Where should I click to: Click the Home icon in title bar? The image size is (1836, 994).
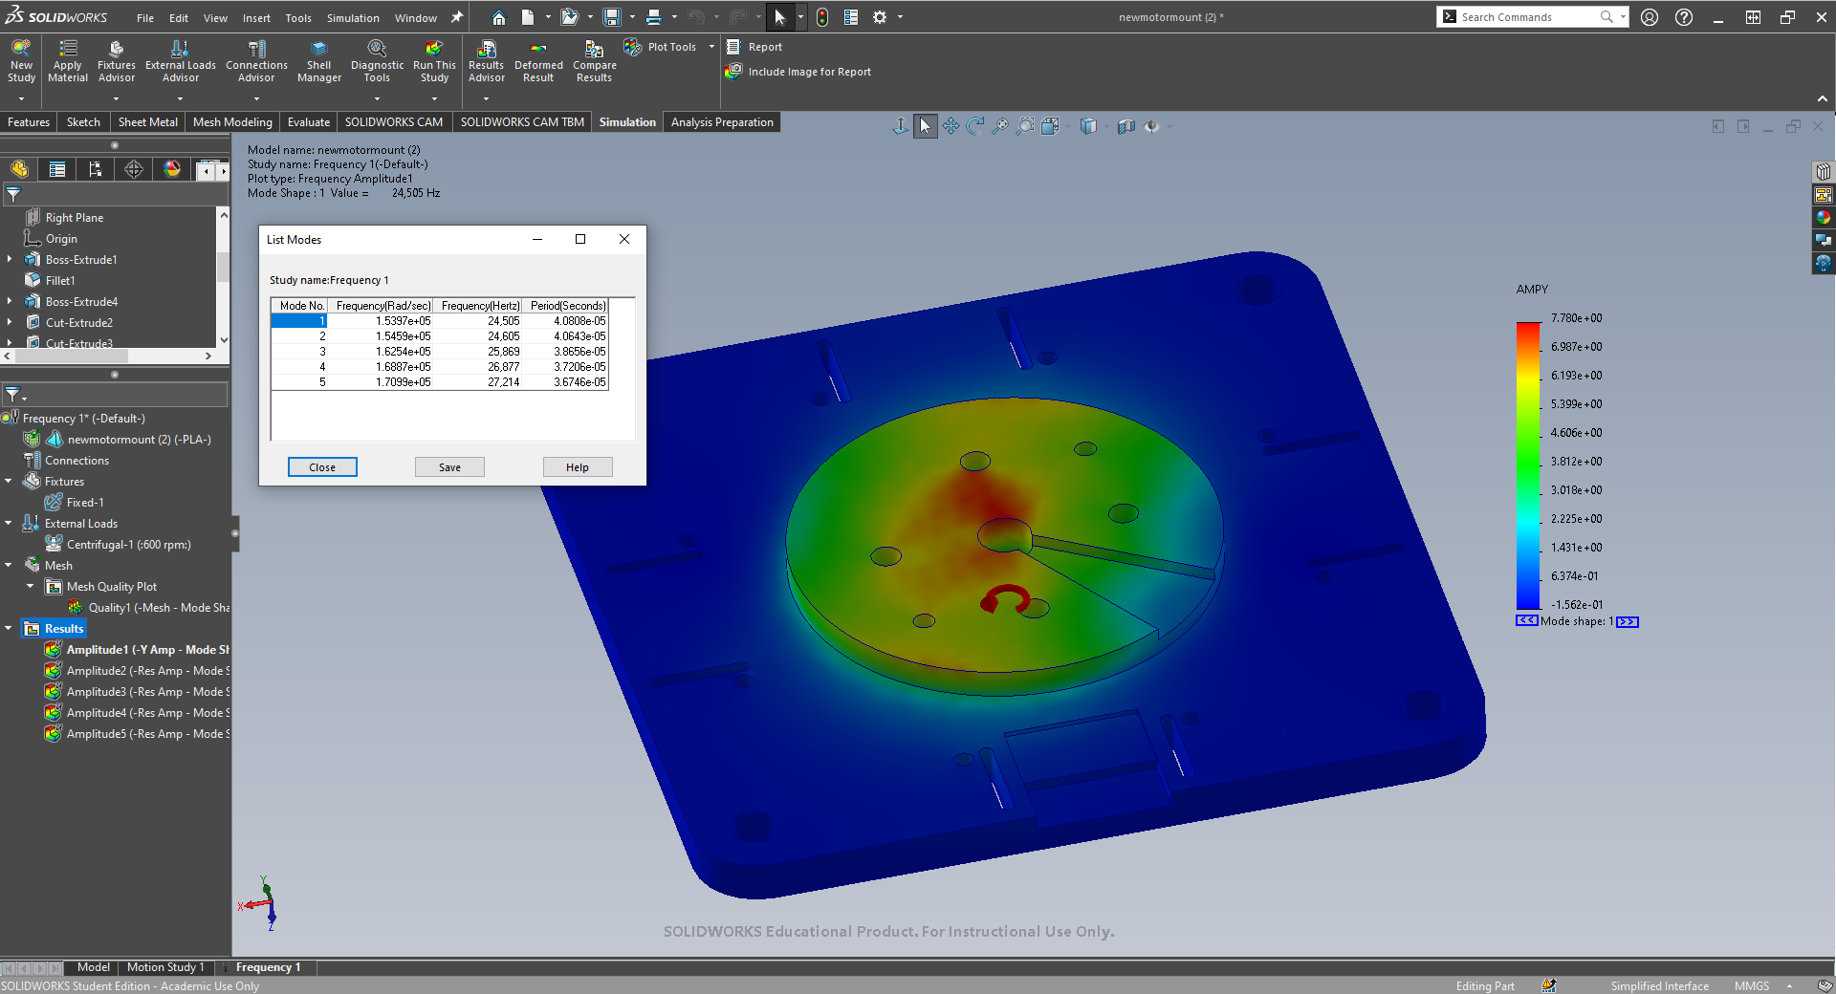tap(498, 17)
